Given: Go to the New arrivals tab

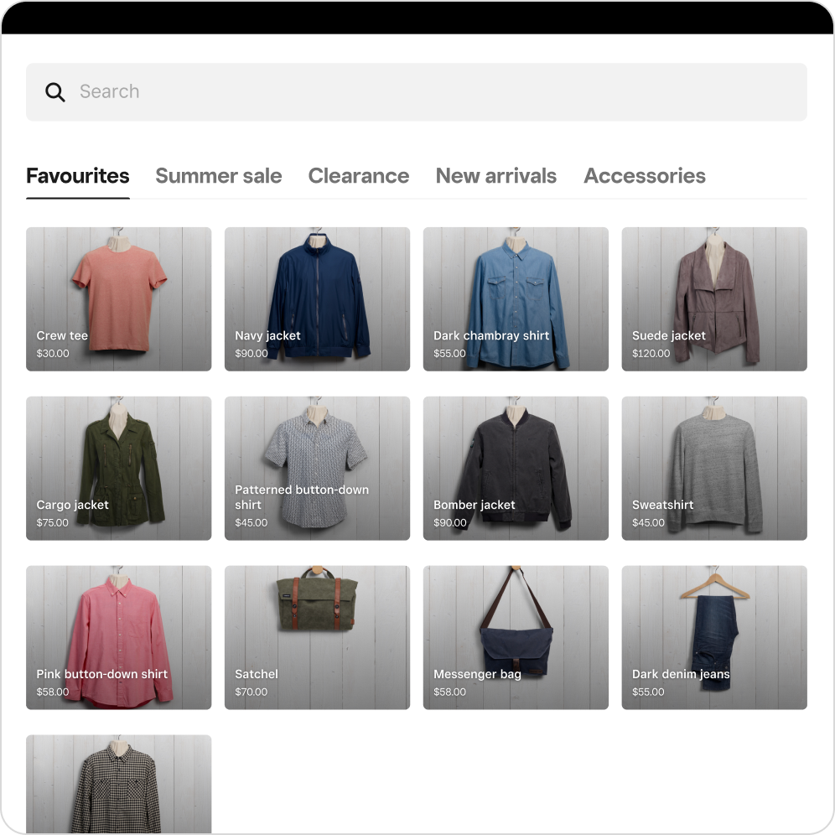Looking at the screenshot, I should [x=495, y=176].
